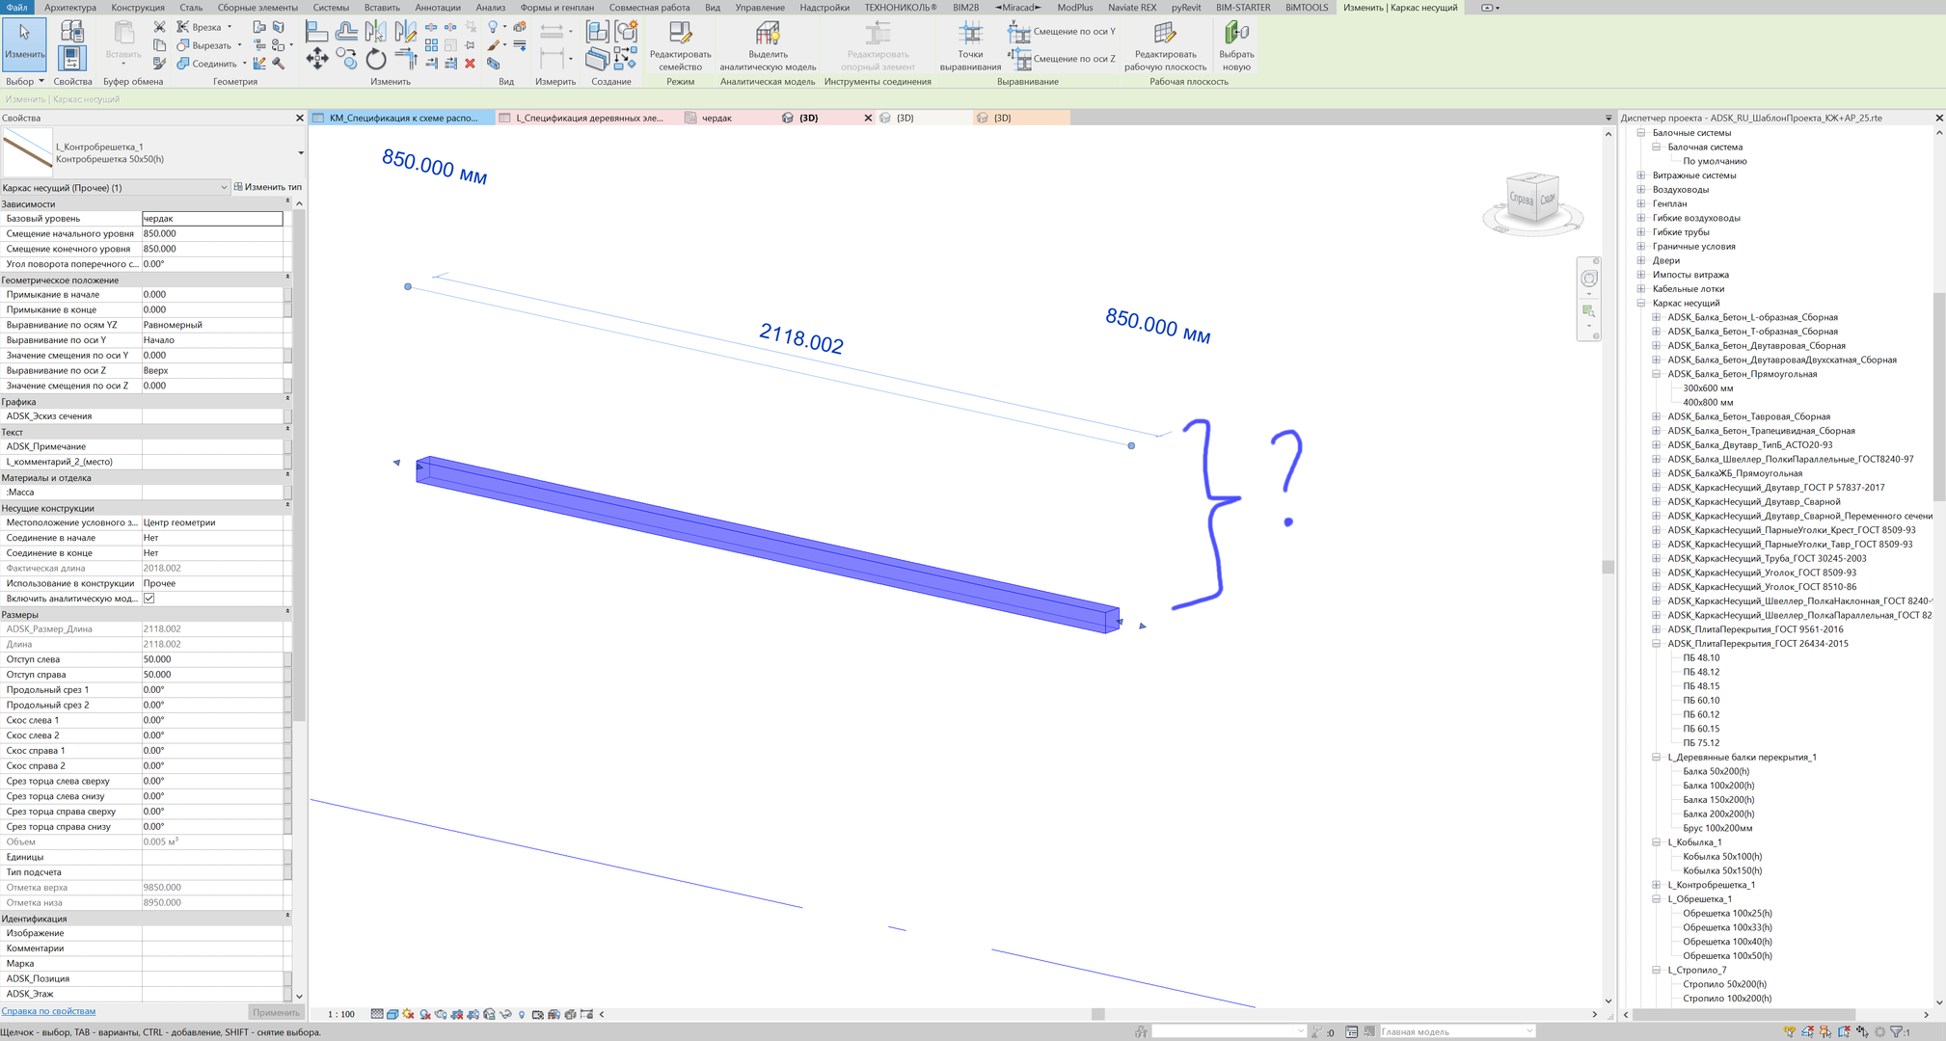Open the type selector dropdown for Контробрешетка
The height and width of the screenshot is (1041, 1946).
tap(301, 153)
